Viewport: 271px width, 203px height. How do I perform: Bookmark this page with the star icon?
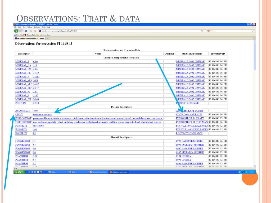click(x=202, y=31)
